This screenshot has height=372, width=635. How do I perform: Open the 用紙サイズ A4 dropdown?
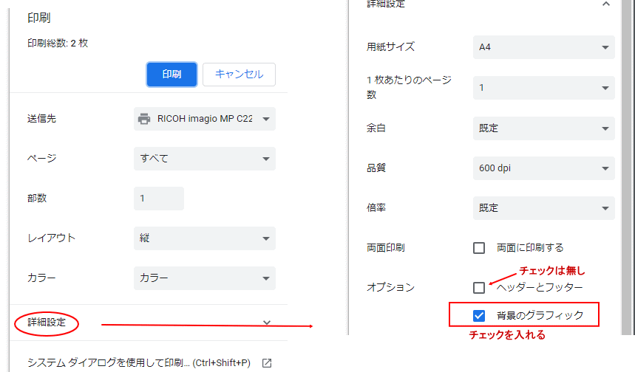[543, 47]
